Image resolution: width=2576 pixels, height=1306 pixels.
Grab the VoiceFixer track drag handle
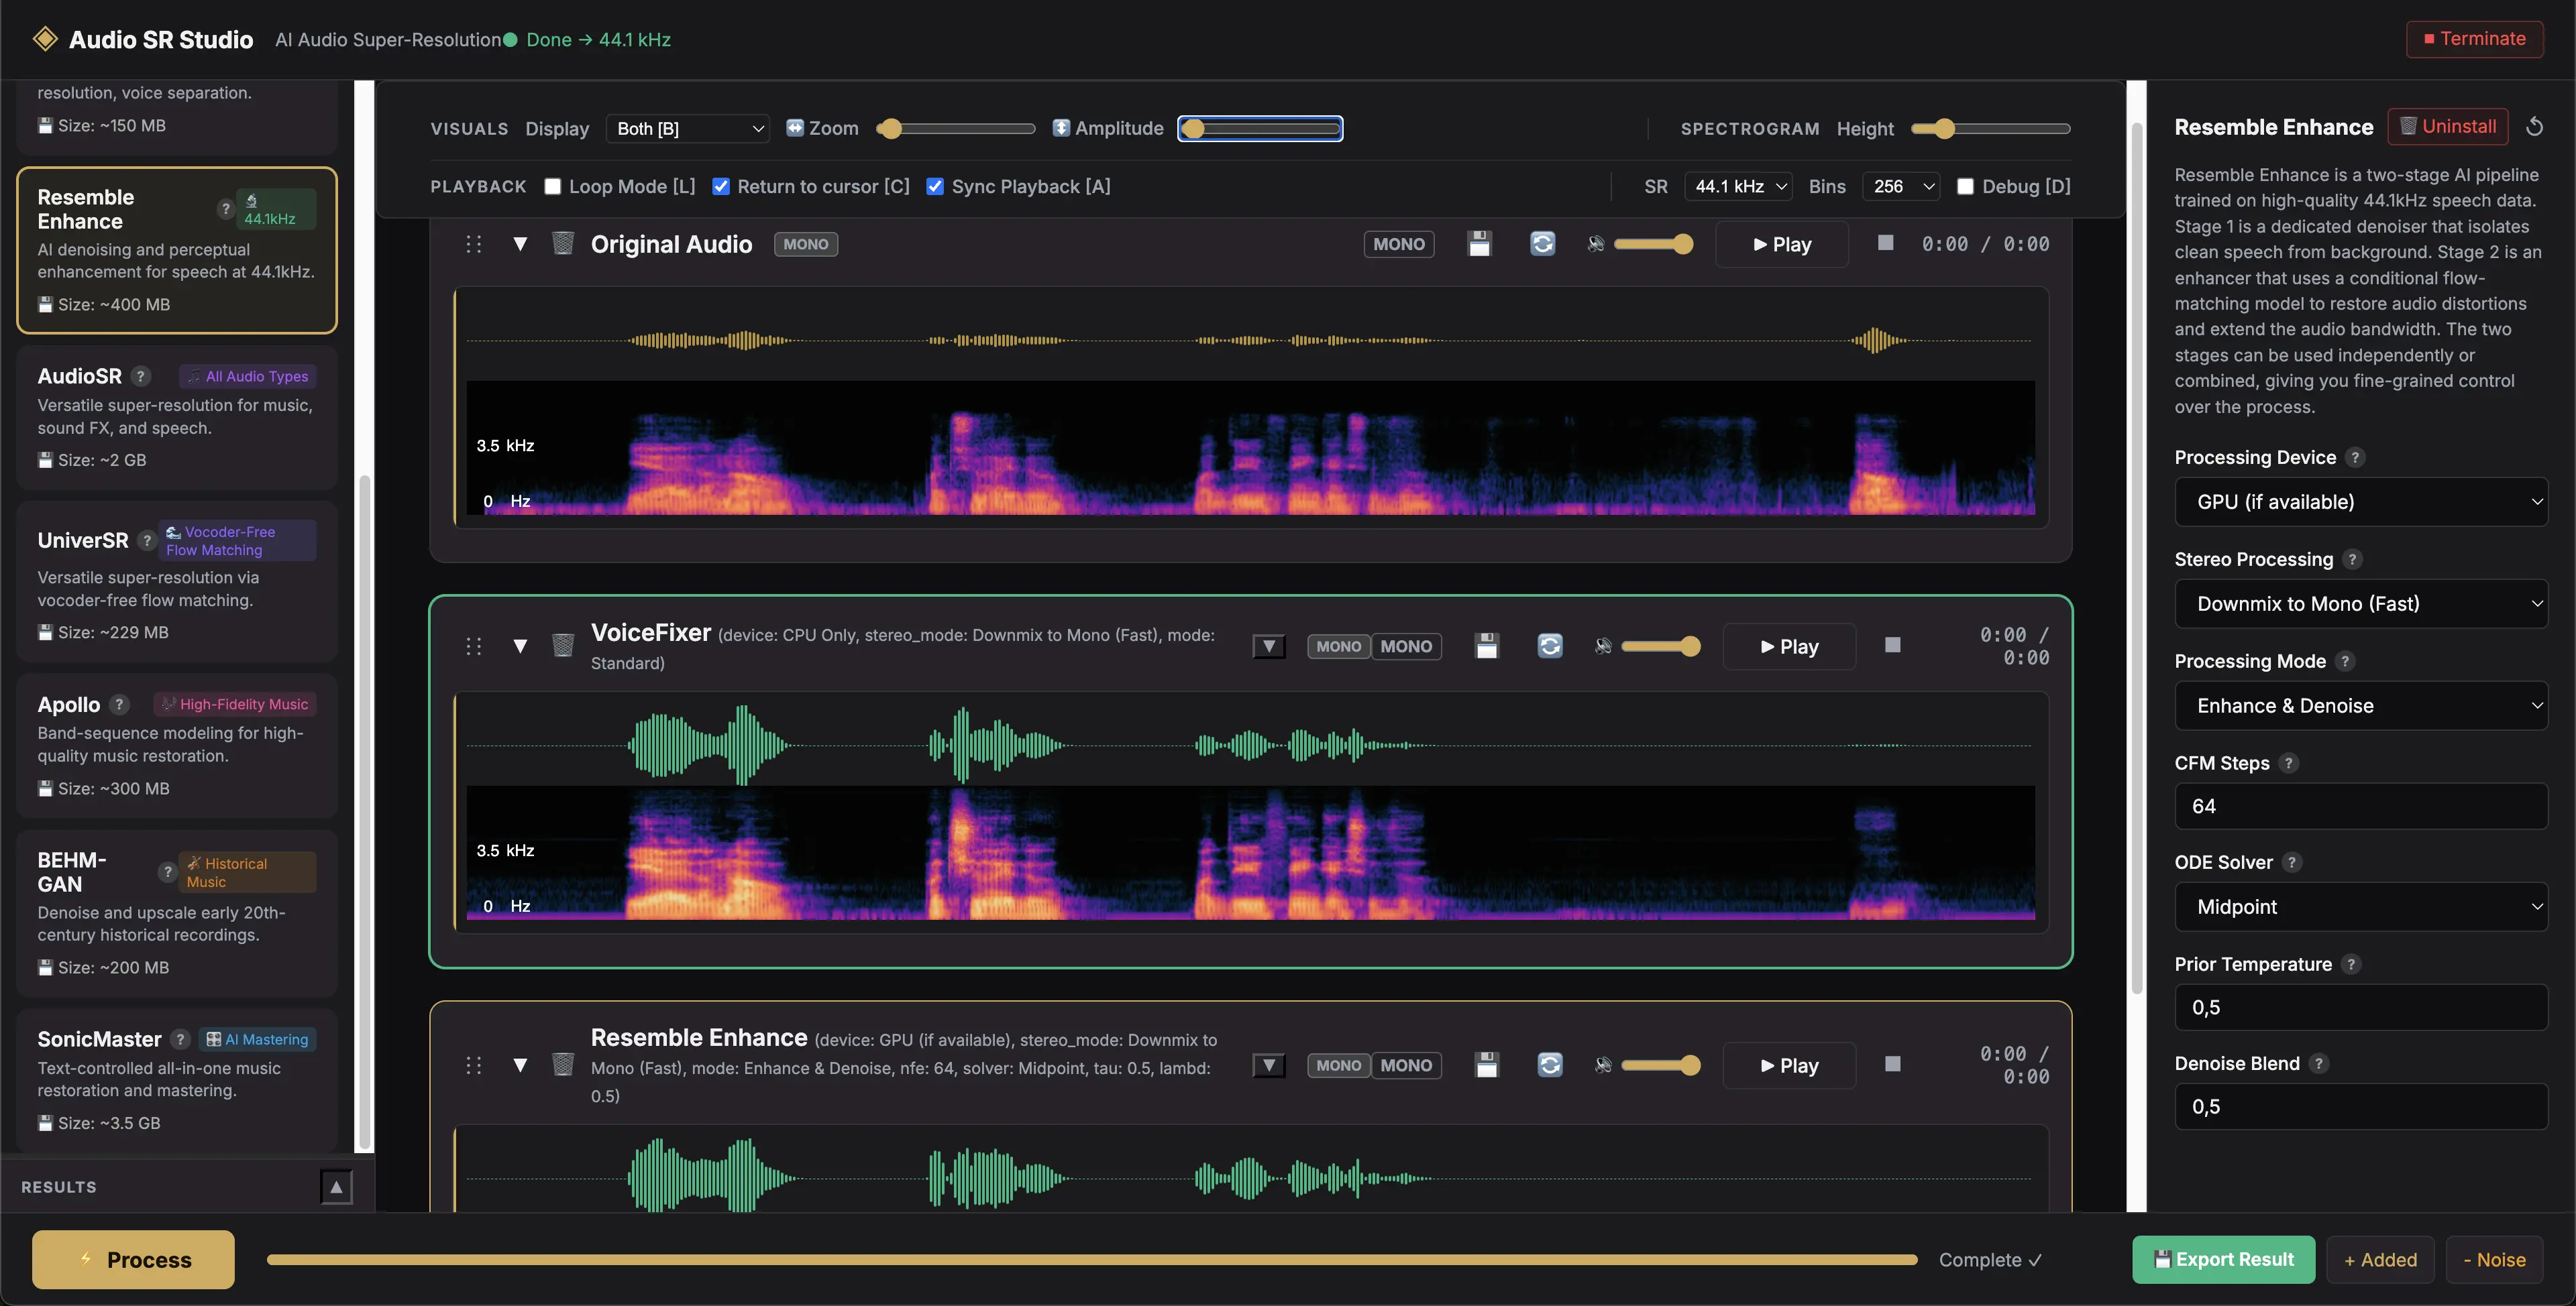pos(474,646)
